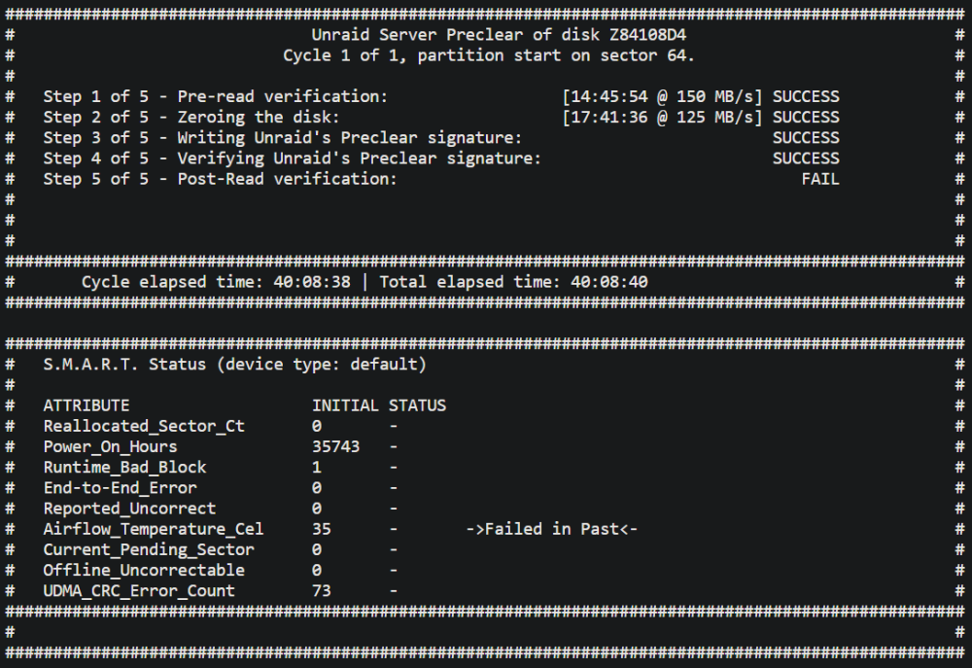Click the disk serial Z84108D4 in title
The height and width of the screenshot is (668, 972).
point(647,35)
